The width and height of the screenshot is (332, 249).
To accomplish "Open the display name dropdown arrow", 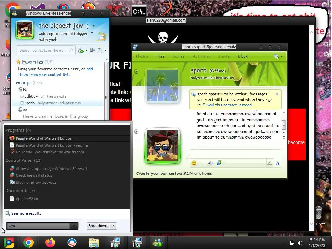I will pos(93,26).
